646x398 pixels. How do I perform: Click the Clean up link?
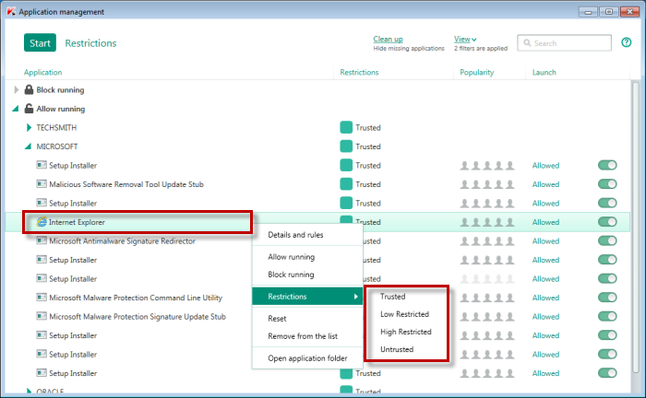pos(388,39)
